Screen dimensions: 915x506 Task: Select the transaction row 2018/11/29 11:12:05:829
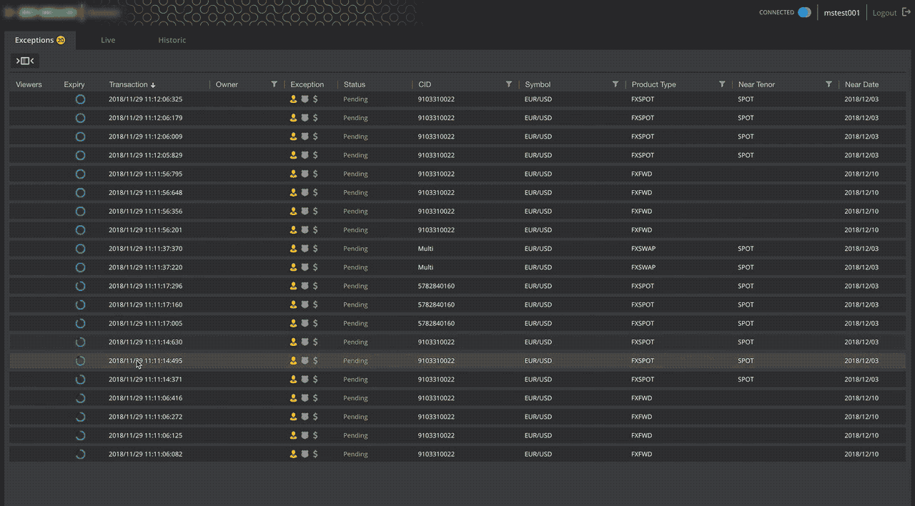[457, 155]
